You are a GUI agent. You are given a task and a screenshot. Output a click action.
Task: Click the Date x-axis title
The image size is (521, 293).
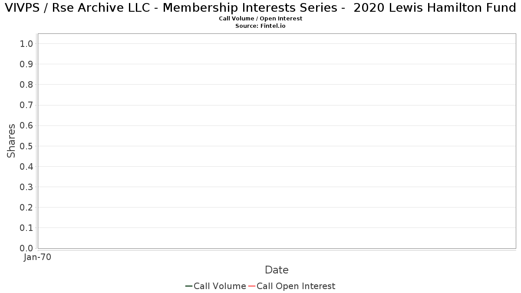(277, 270)
